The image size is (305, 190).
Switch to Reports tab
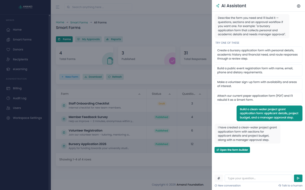pos(113,39)
